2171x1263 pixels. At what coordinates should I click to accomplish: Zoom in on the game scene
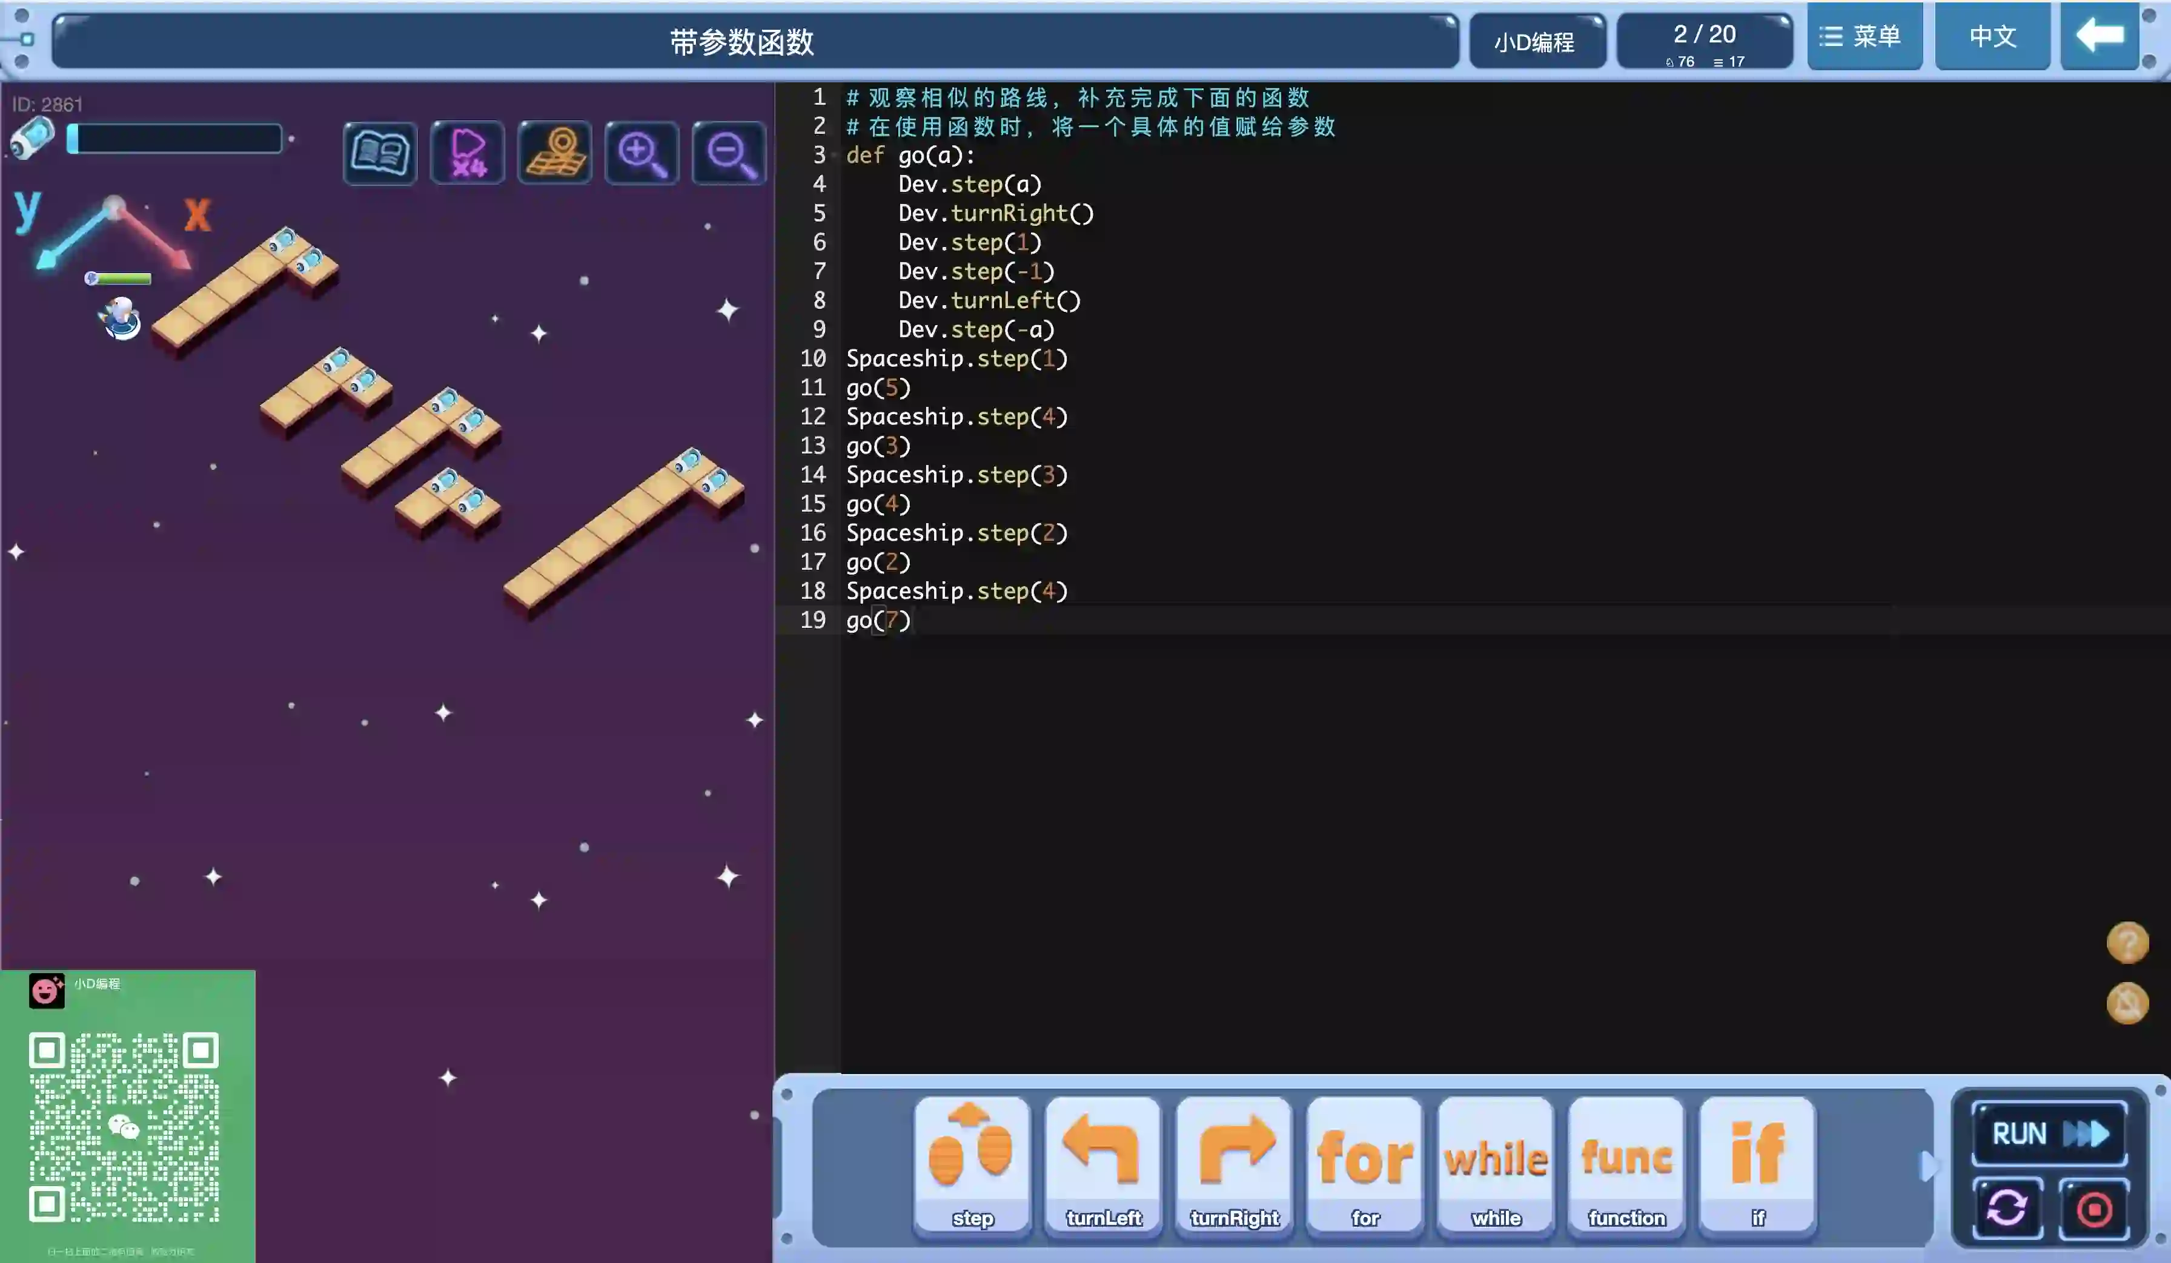(x=642, y=153)
